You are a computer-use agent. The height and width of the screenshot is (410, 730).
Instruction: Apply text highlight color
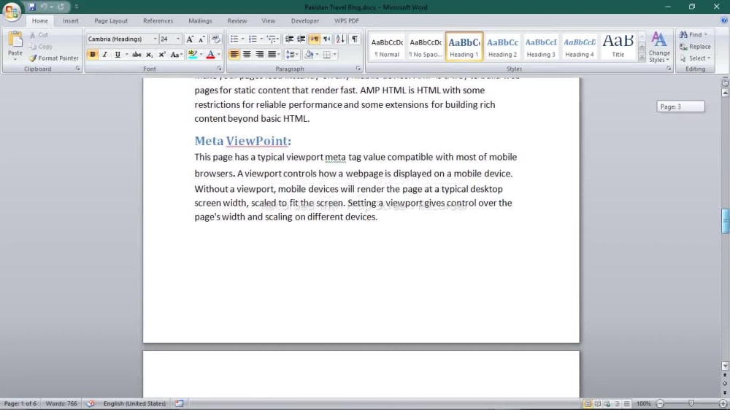coord(192,55)
